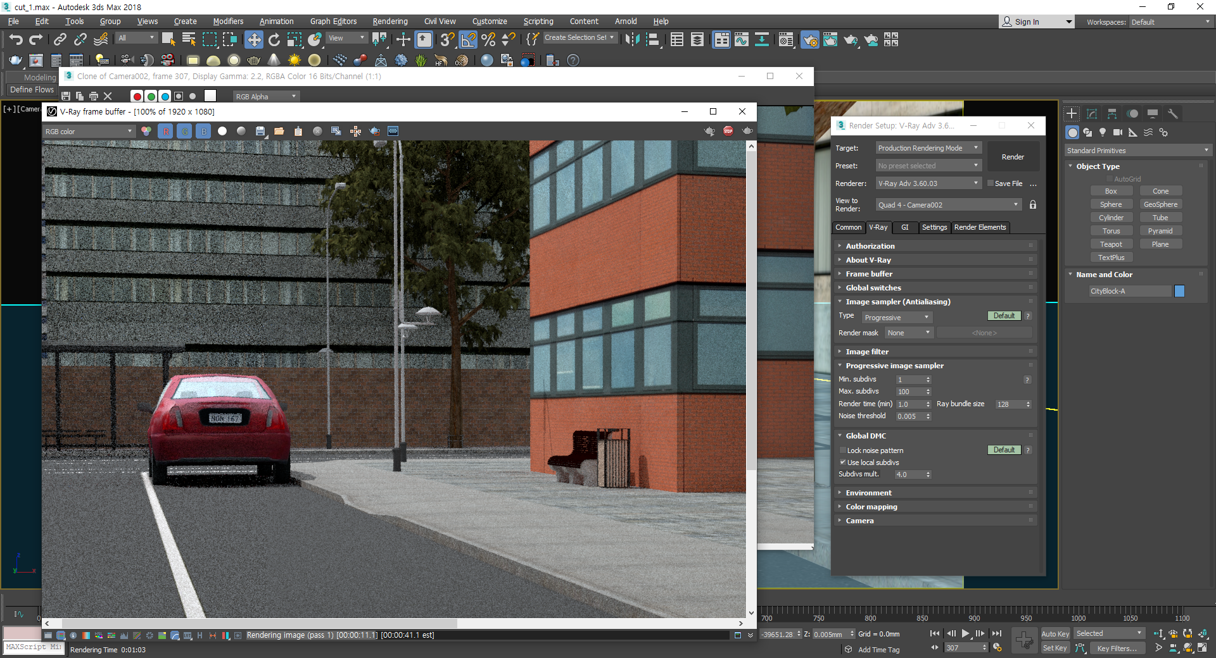The width and height of the screenshot is (1216, 658).
Task: Open the Select by Name dialog
Action: pyautogui.click(x=189, y=39)
